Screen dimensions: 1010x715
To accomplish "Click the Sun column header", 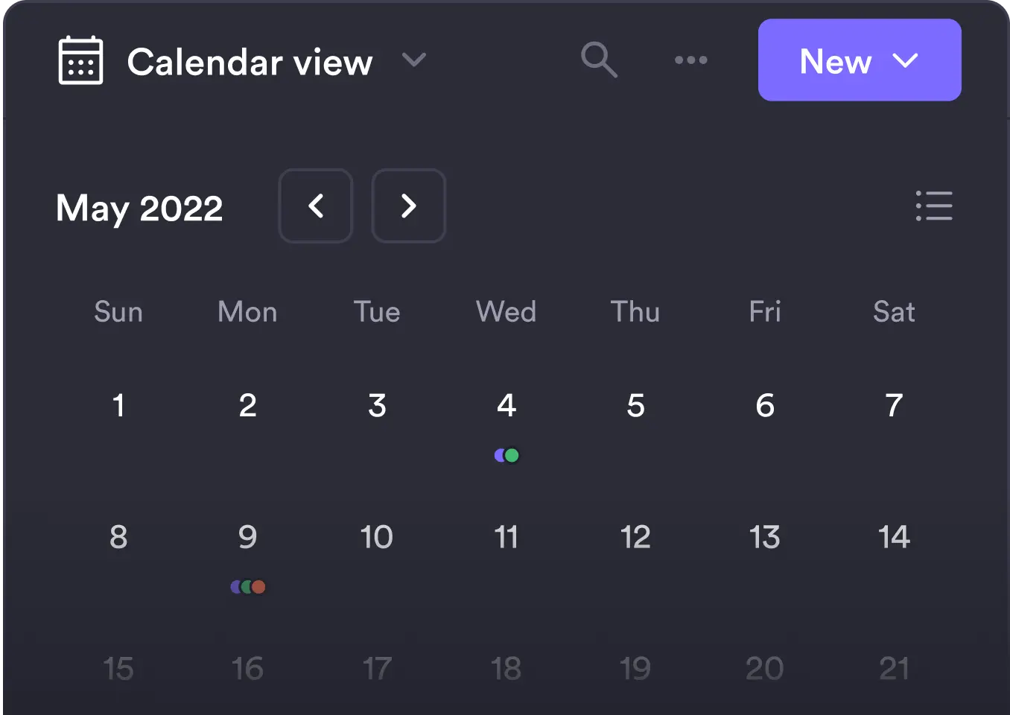I will (x=118, y=312).
